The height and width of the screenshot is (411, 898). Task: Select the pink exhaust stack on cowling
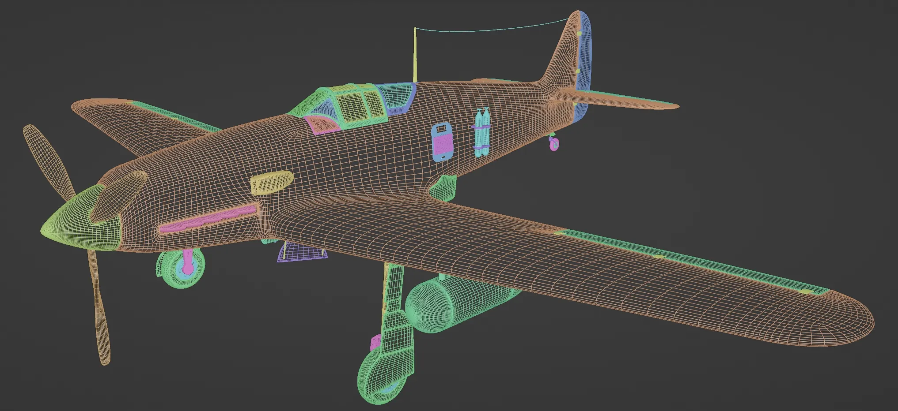point(208,218)
